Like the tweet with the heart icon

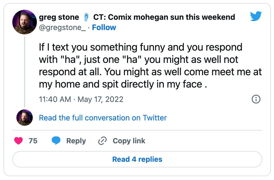18,141
